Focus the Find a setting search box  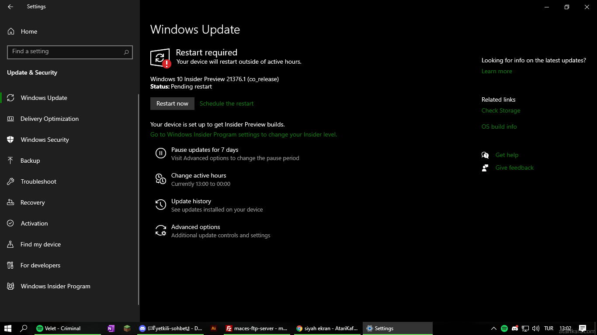pos(70,52)
